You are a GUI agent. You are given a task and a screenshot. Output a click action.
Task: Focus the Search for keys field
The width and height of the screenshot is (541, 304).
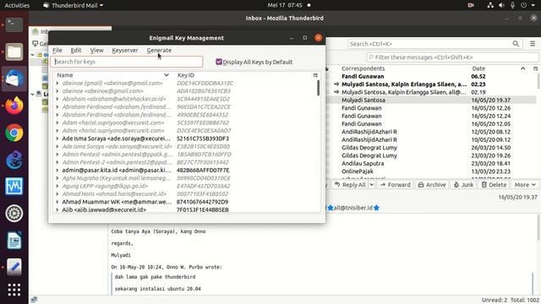click(x=127, y=62)
